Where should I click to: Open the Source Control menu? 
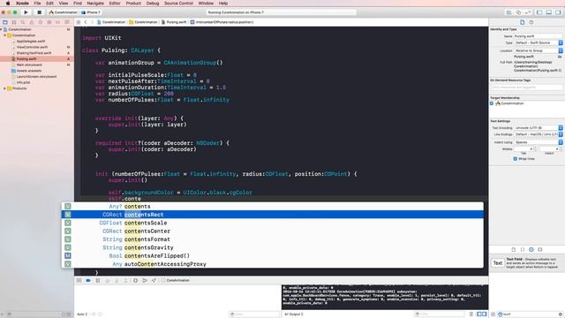point(178,4)
